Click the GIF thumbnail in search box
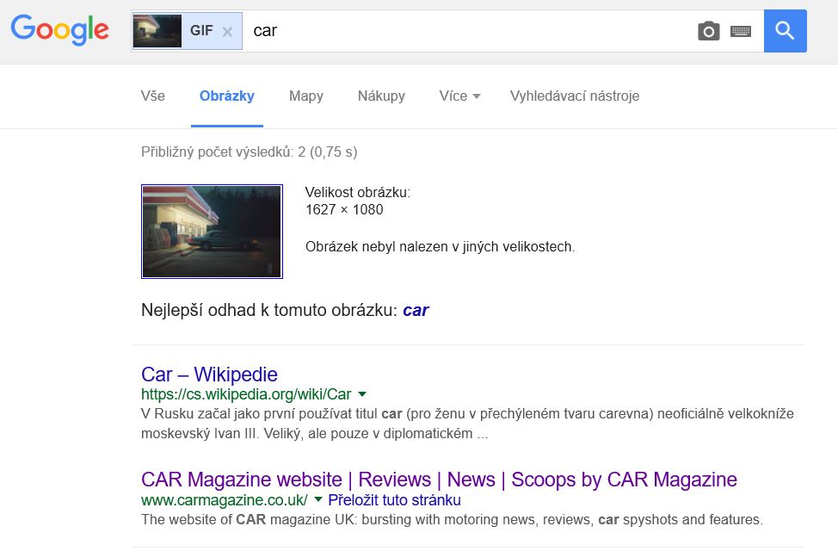838x551 pixels. pos(157,31)
